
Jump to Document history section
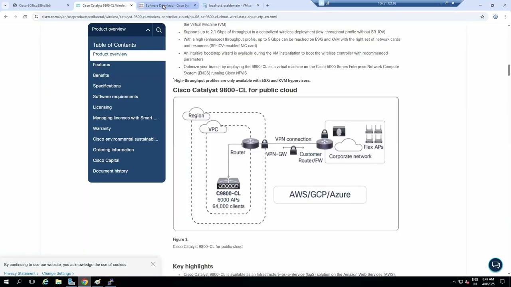coord(110,171)
